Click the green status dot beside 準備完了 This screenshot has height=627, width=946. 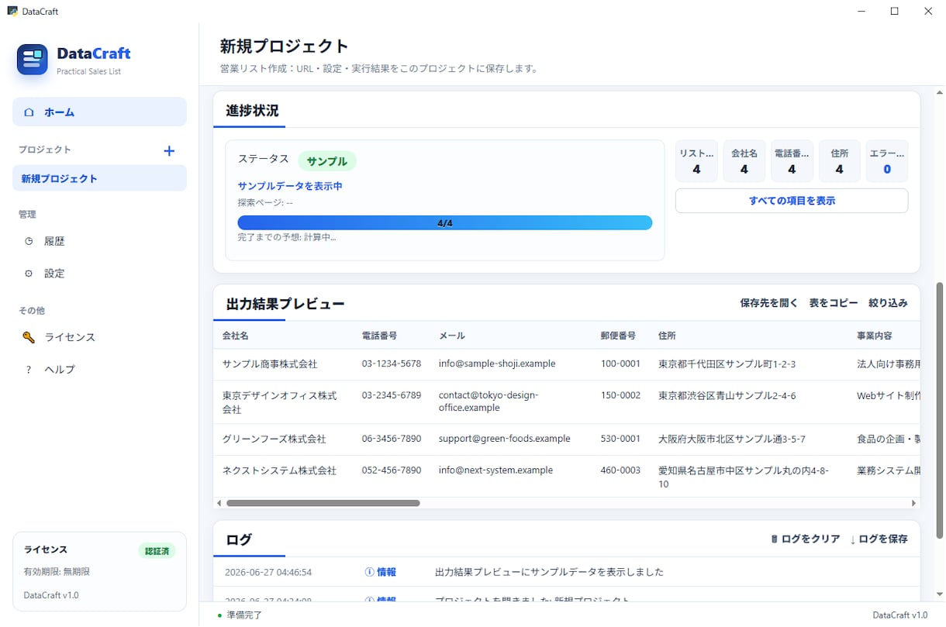point(219,615)
